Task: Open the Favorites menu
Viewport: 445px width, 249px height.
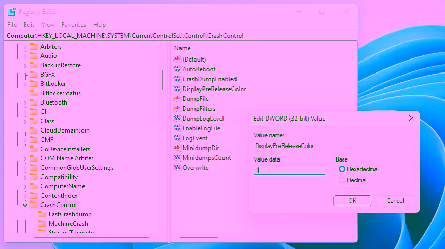Action: (x=74, y=25)
